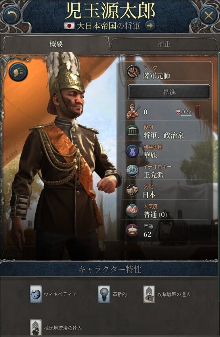Toggle the star pin favorite icon
Screen dimensions: 220x337
[x=196, y=23]
